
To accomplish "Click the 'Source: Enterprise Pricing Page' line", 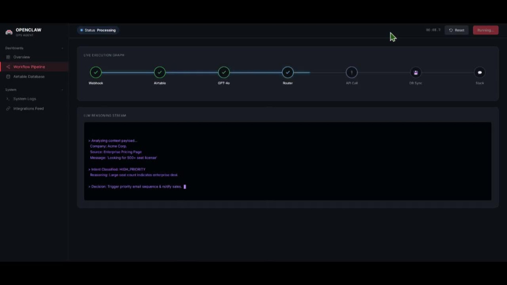I will click(x=116, y=152).
